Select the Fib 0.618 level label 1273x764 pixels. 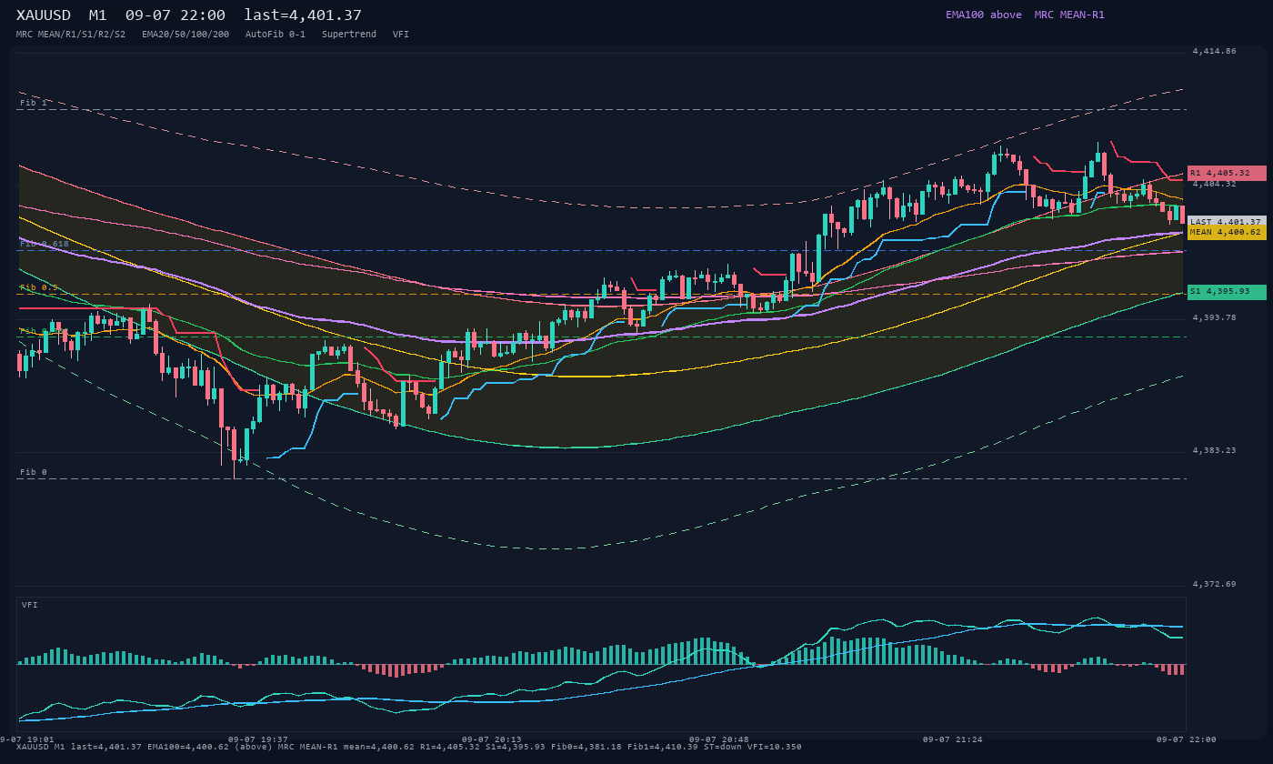point(45,244)
